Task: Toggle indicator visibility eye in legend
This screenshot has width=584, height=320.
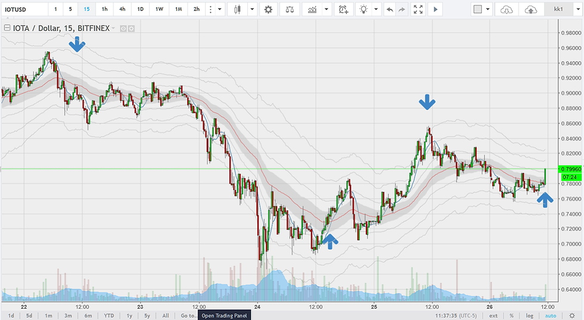Action: pos(123,29)
